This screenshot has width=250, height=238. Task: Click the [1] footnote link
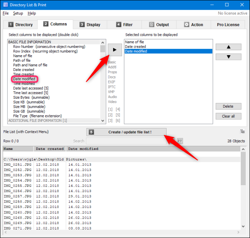tap(110, 110)
